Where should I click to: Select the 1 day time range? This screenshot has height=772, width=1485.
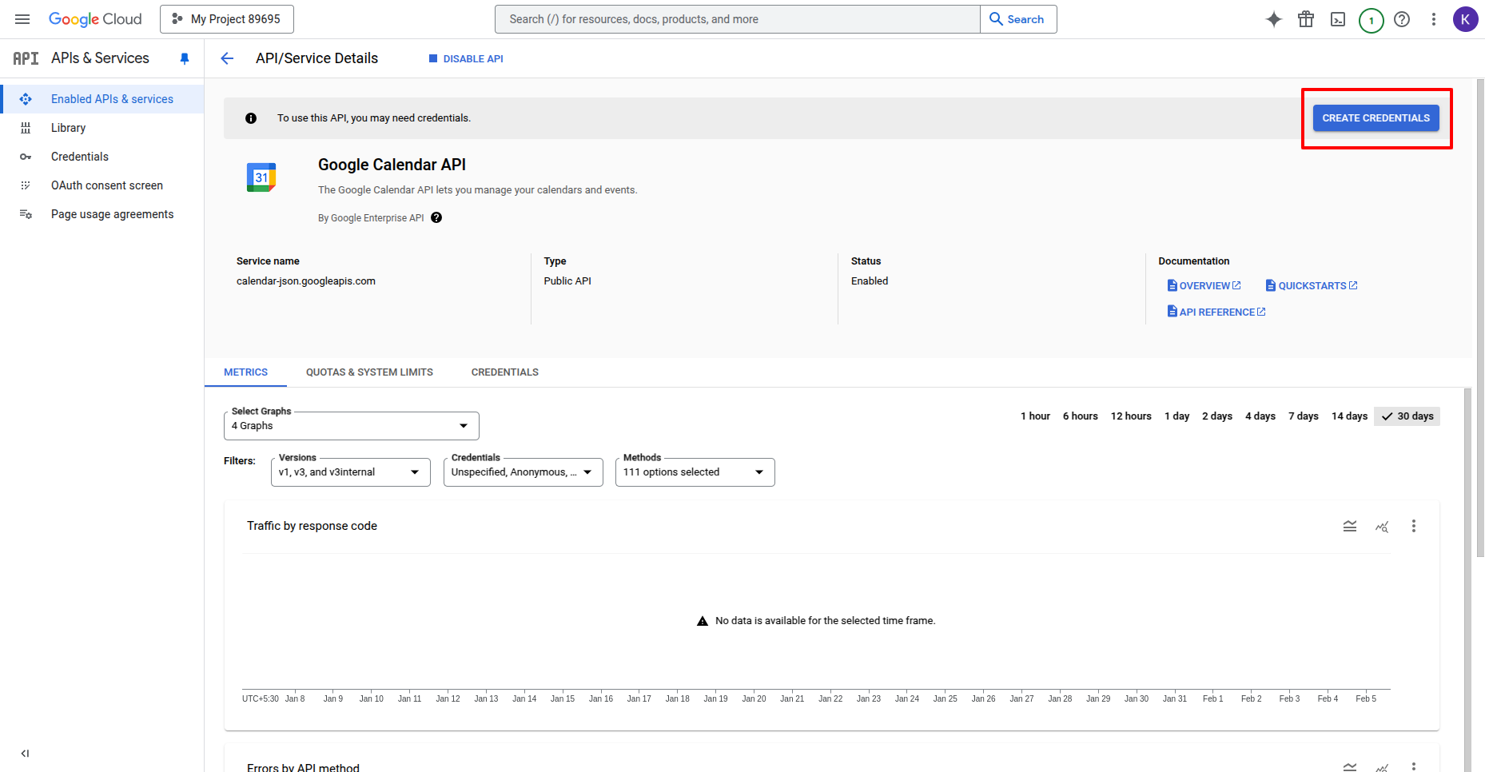1176,416
